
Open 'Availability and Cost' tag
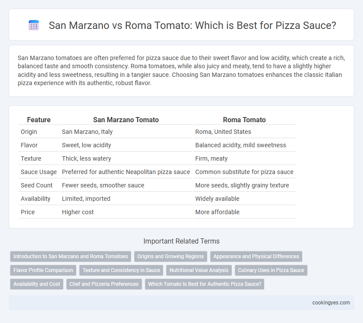pos(37,284)
